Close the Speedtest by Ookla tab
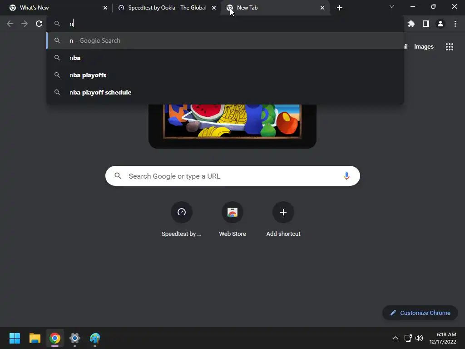The image size is (465, 349). [214, 8]
